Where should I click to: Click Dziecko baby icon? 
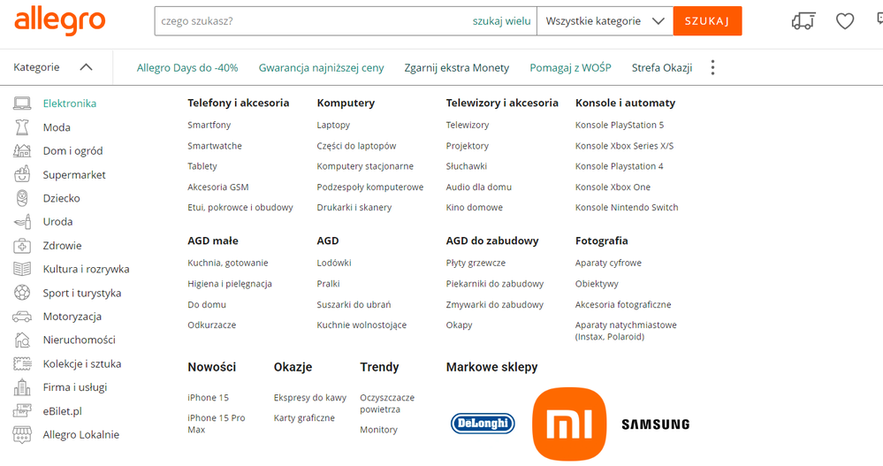coord(22,198)
